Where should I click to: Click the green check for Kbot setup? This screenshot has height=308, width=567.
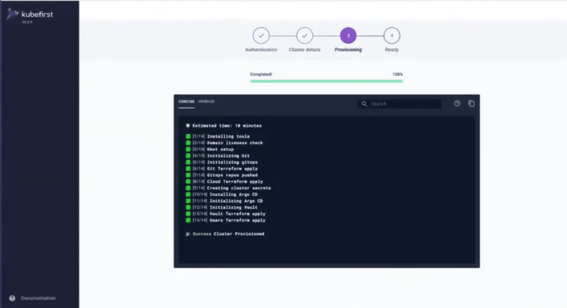pyautogui.click(x=188, y=149)
